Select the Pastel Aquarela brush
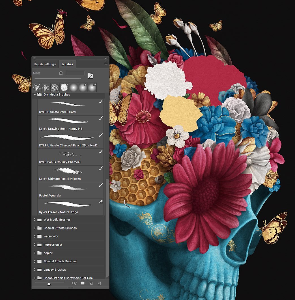 pyautogui.click(x=70, y=190)
